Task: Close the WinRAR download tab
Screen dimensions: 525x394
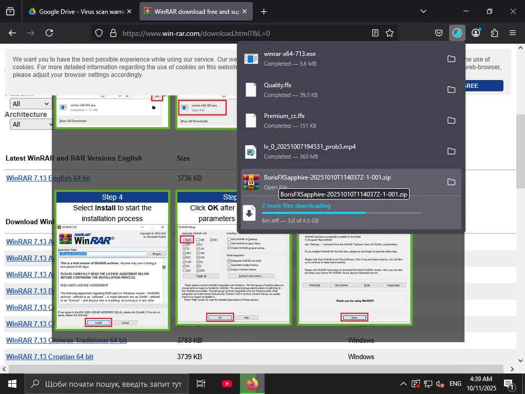Action: click(245, 11)
